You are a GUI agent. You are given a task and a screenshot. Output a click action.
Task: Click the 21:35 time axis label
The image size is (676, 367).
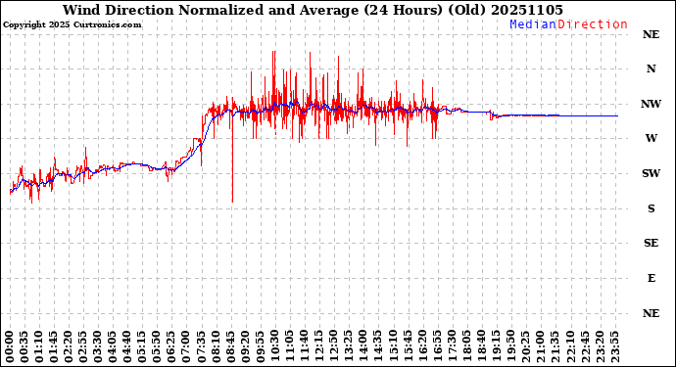[555, 347]
